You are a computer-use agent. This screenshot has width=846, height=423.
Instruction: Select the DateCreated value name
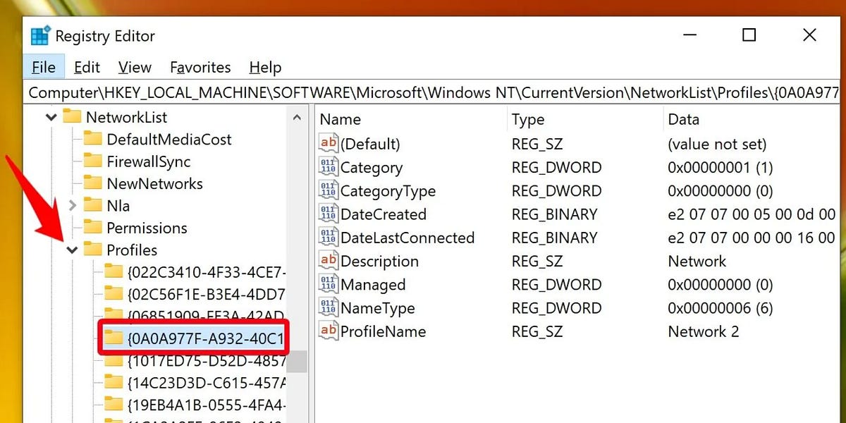[383, 214]
